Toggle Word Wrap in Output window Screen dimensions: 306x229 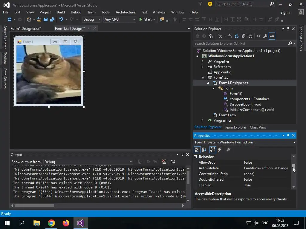pos(173,162)
